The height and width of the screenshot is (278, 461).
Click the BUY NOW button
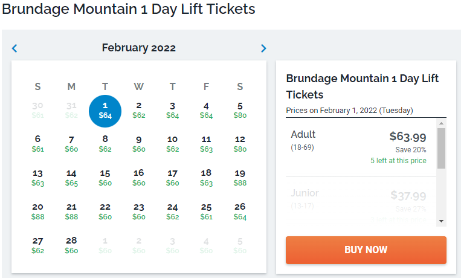[366, 250]
